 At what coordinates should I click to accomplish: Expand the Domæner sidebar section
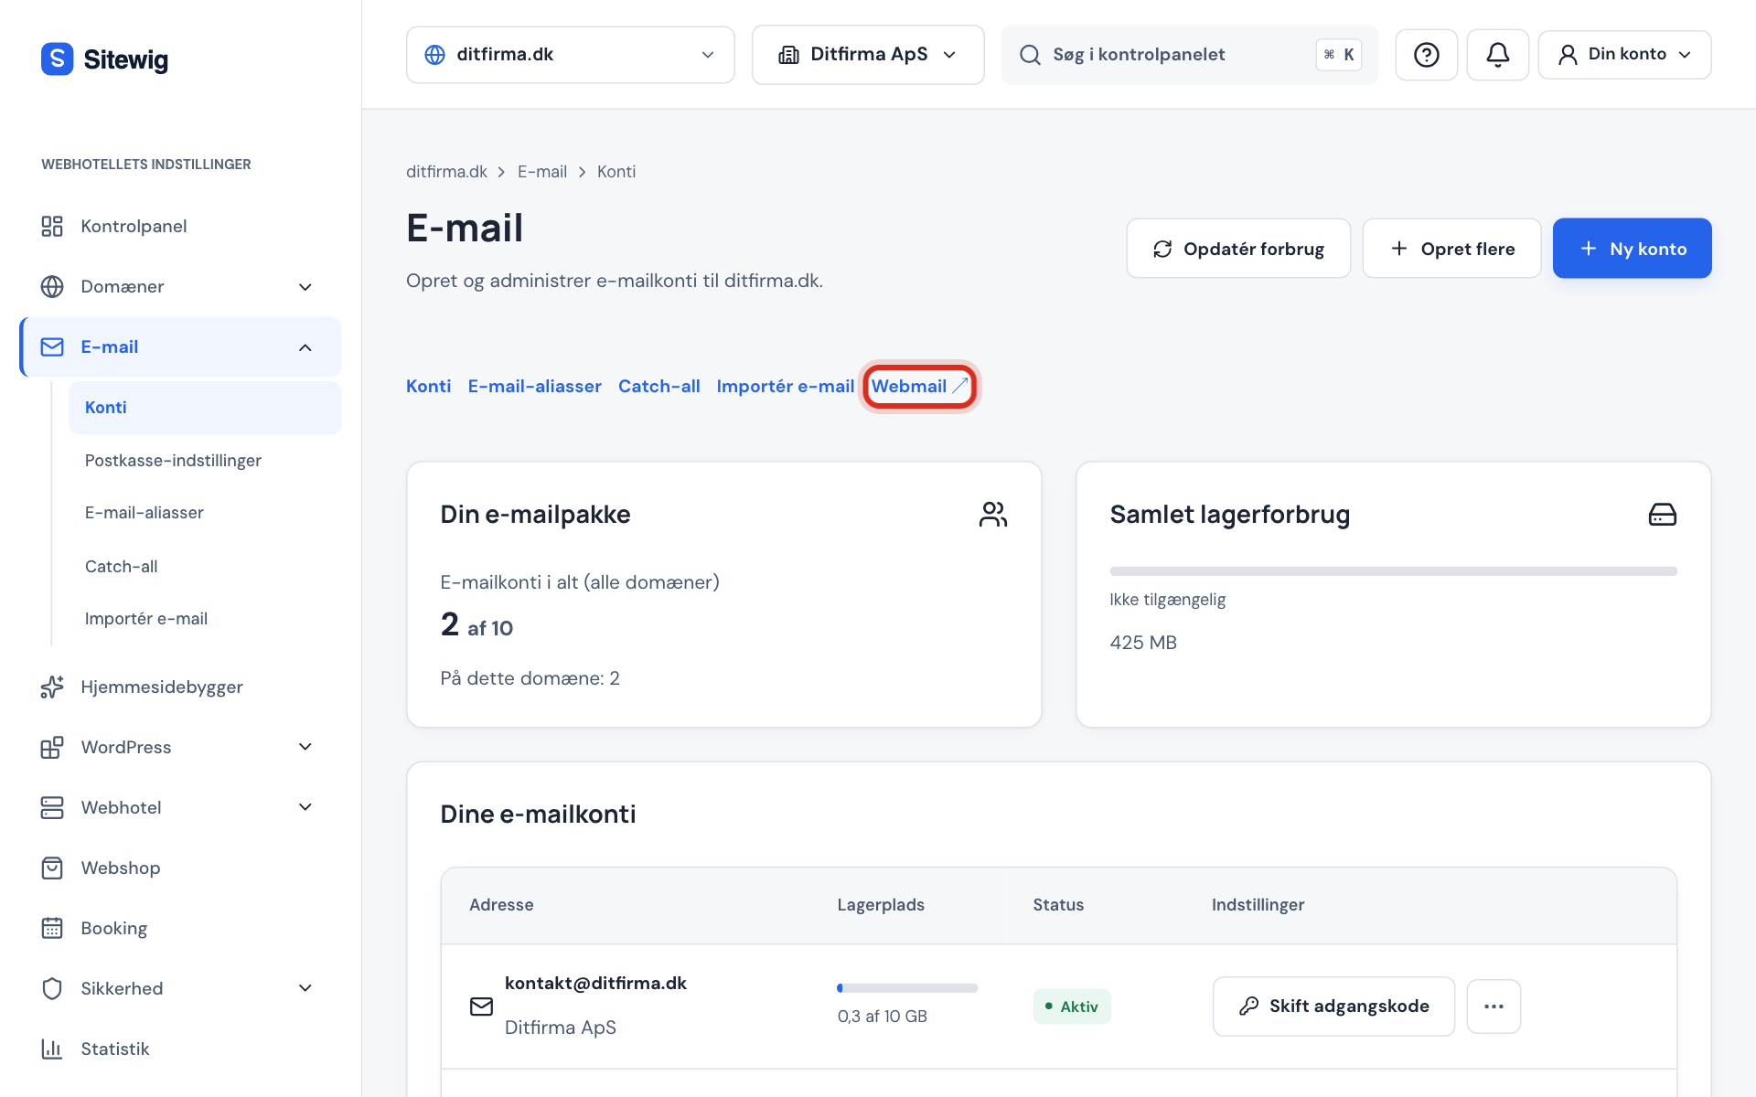coord(305,287)
